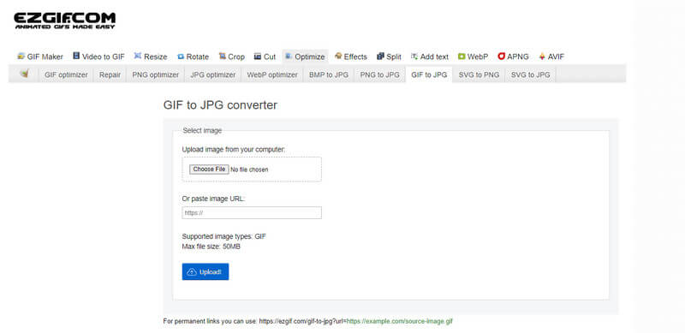Switch to the PNG to JPG tab
The width and height of the screenshot is (685, 333).
[x=379, y=74]
